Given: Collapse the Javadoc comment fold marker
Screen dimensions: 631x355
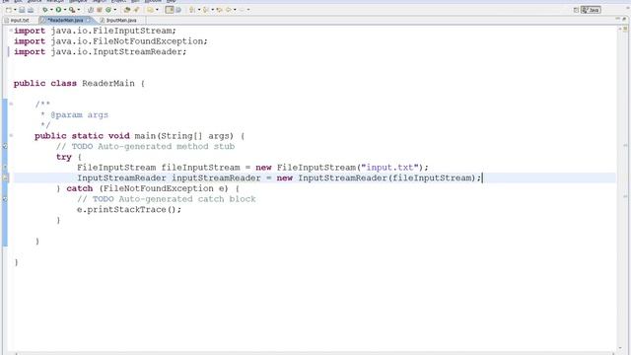Looking at the screenshot, I should coord(11,104).
